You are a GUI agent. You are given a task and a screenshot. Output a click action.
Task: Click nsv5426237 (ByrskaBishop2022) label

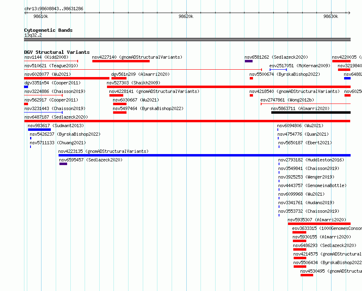point(65,134)
